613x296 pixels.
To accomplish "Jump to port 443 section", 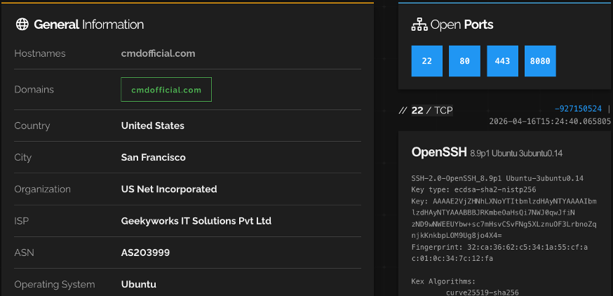I will 502,61.
